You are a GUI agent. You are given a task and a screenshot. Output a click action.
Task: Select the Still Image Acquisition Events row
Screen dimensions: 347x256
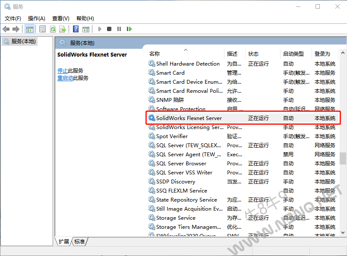(x=242, y=209)
